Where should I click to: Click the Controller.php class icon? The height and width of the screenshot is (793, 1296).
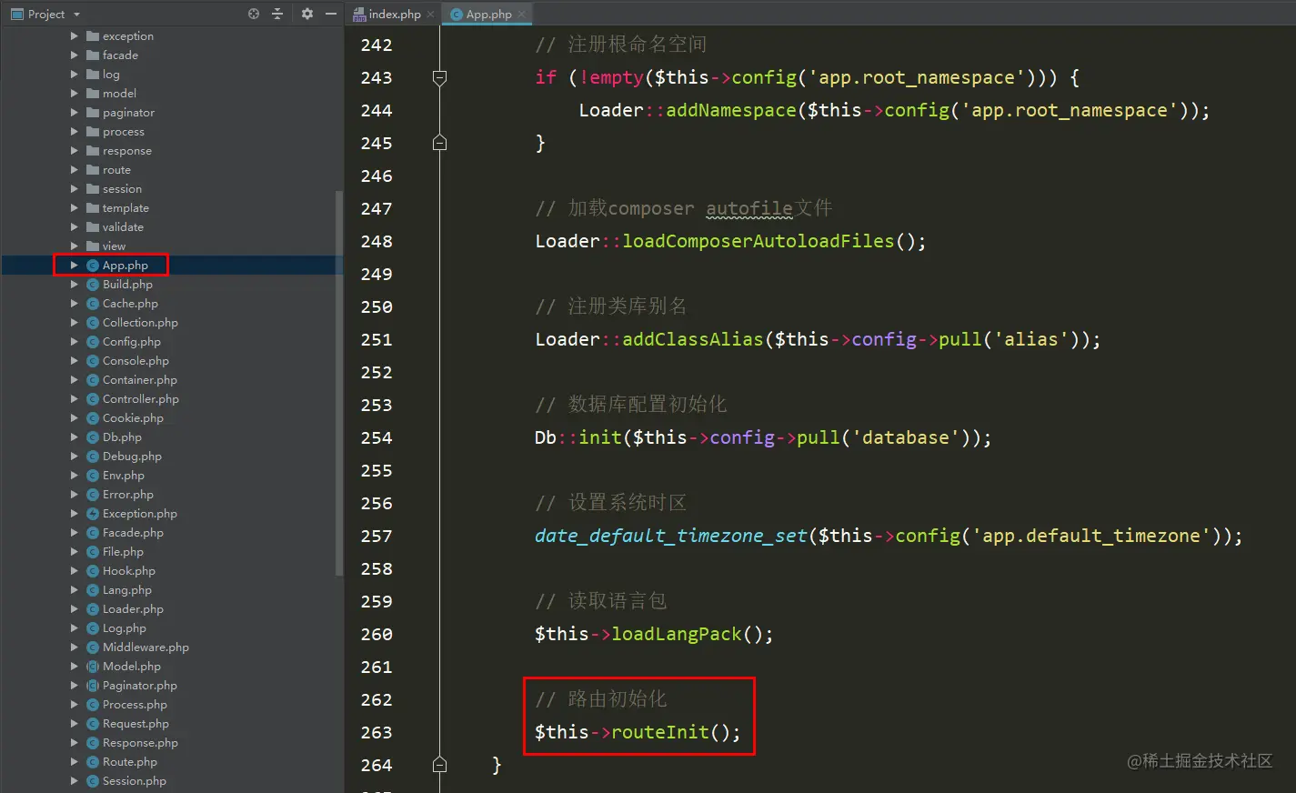(x=93, y=399)
